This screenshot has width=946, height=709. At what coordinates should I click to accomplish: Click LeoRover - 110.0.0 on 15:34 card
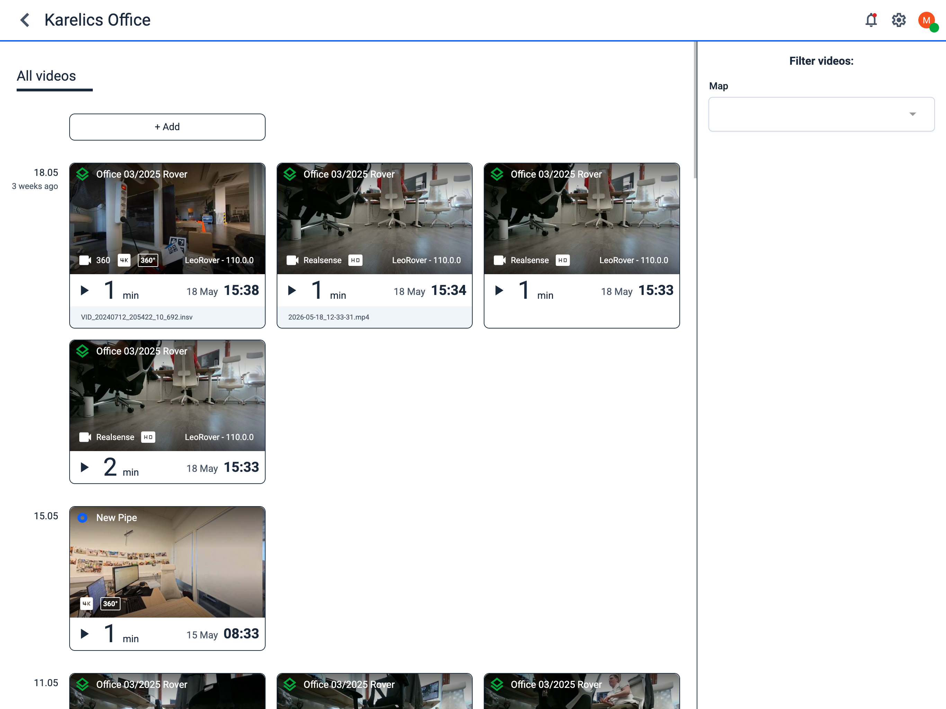coord(426,260)
